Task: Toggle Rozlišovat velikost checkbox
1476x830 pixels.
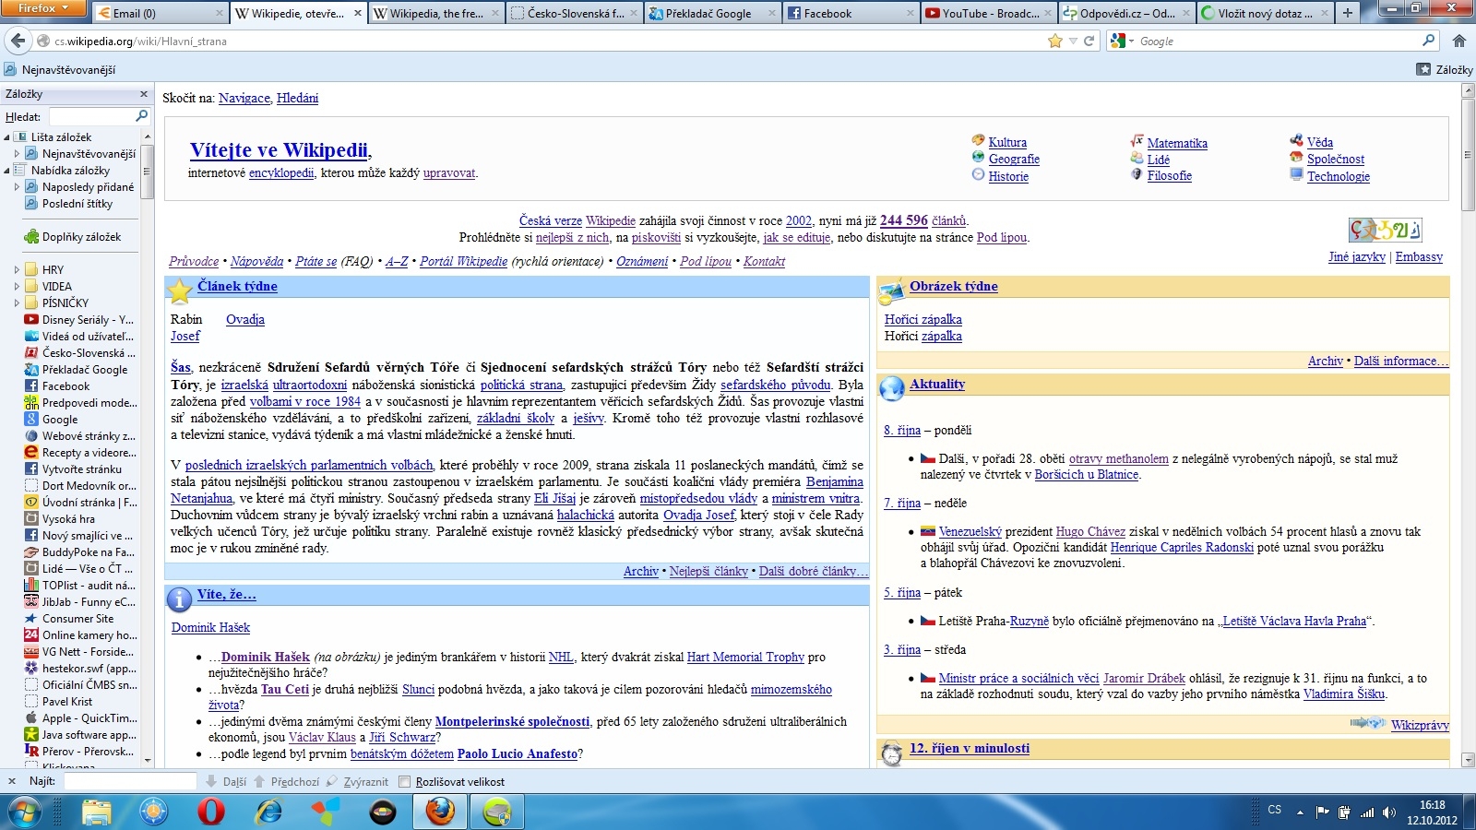Action: 404,782
